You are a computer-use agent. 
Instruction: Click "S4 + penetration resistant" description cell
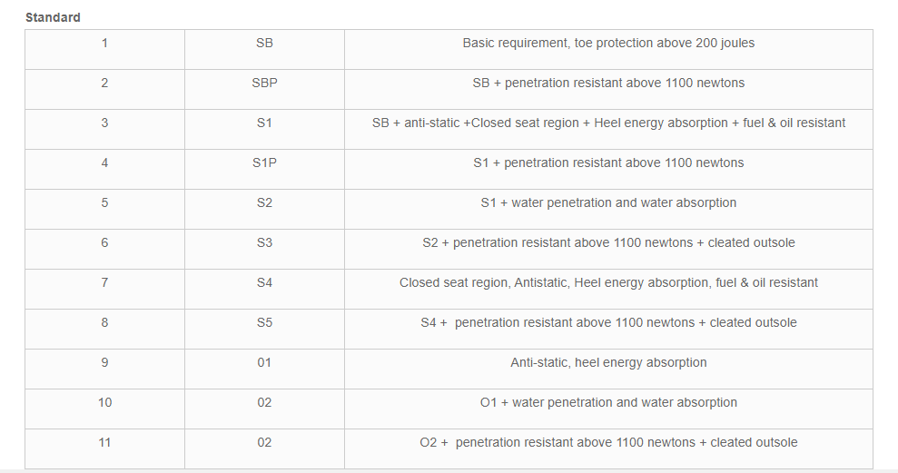pos(608,322)
